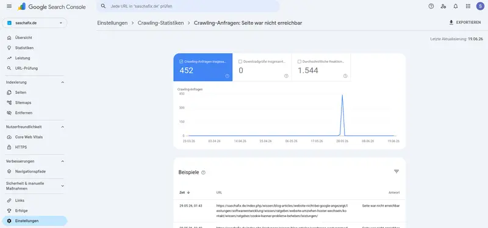
Task: Open the Google apps grid
Action: coord(468,6)
